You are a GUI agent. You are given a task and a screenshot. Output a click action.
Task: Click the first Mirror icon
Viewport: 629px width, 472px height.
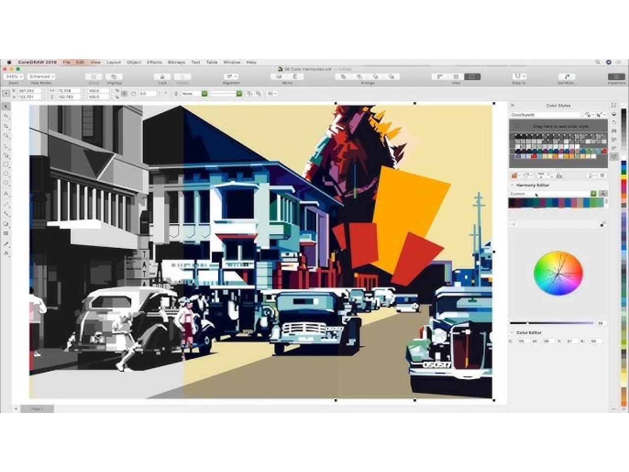(x=279, y=77)
